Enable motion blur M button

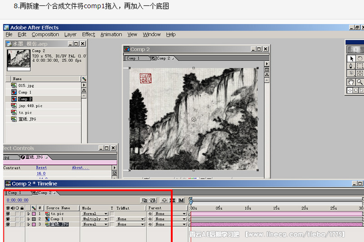(x=181, y=200)
